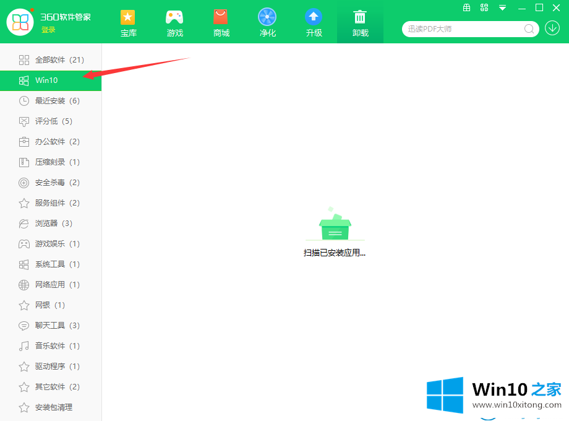Go to the 净化 cleanup tab

tap(267, 24)
